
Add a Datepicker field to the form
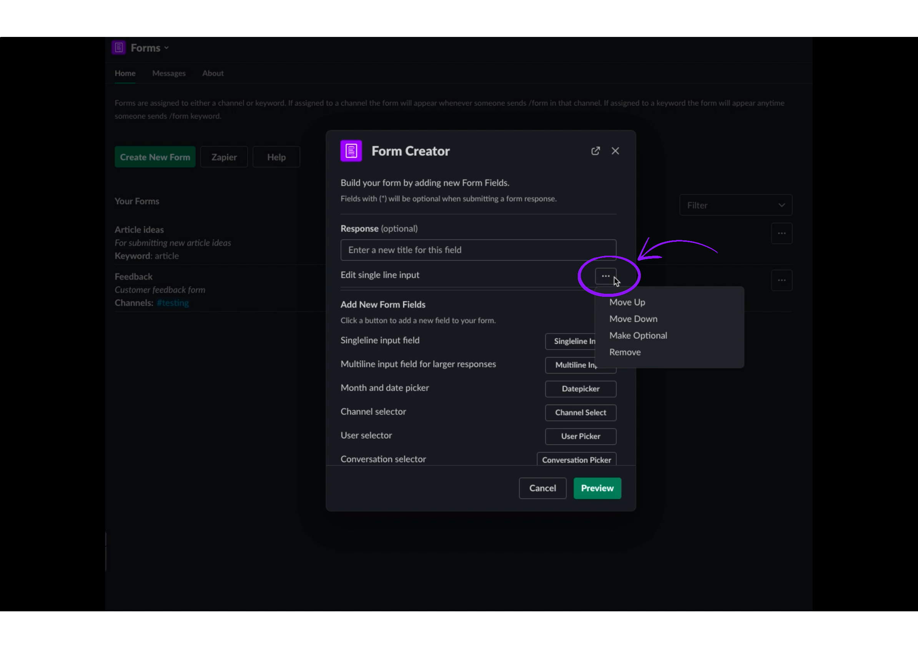click(580, 389)
